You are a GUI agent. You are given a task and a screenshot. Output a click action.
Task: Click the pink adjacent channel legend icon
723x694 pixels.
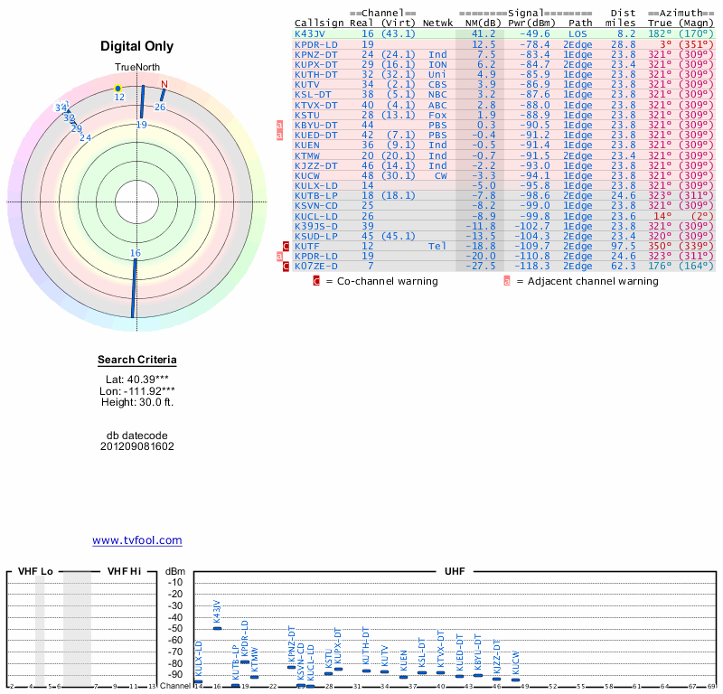pos(507,281)
